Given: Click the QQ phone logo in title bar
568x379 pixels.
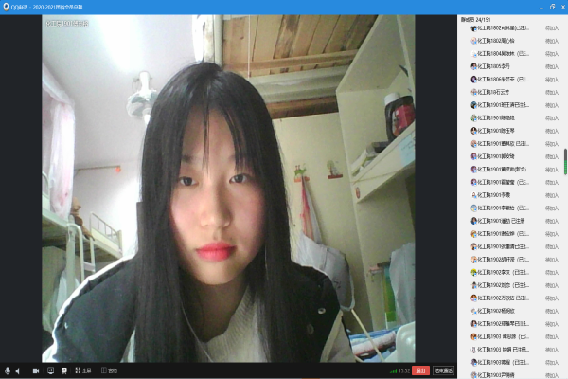Looking at the screenshot, I should tap(7, 6).
